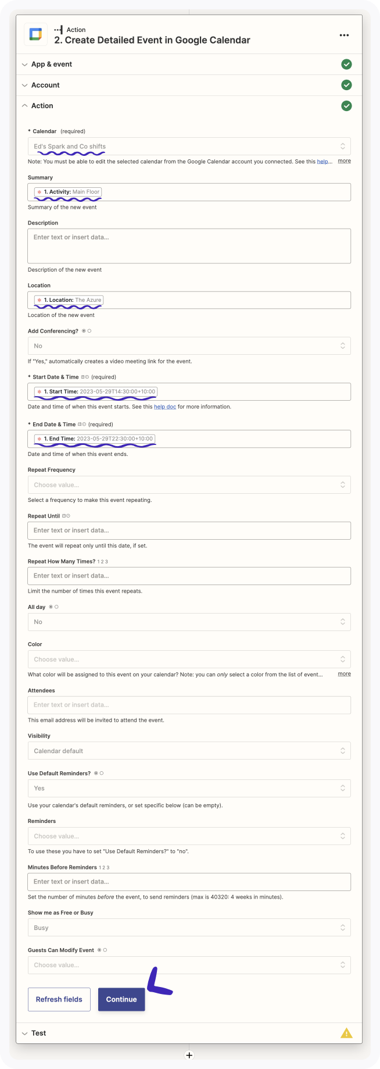Click the Start Date & Time field
Image resolution: width=380 pixels, height=1069 pixels.
[x=189, y=391]
